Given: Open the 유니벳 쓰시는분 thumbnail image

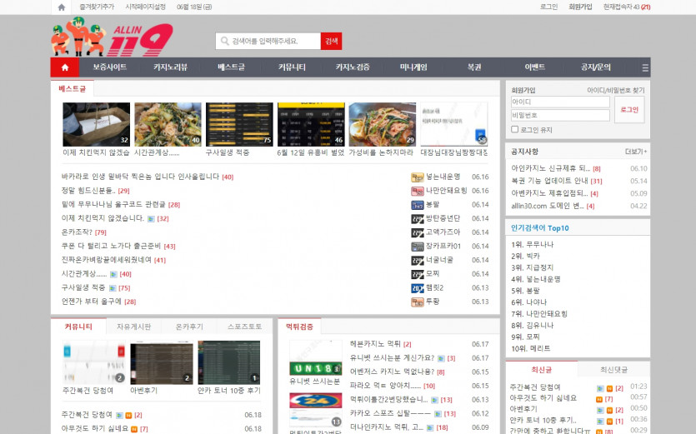Looking at the screenshot, I should click(315, 368).
